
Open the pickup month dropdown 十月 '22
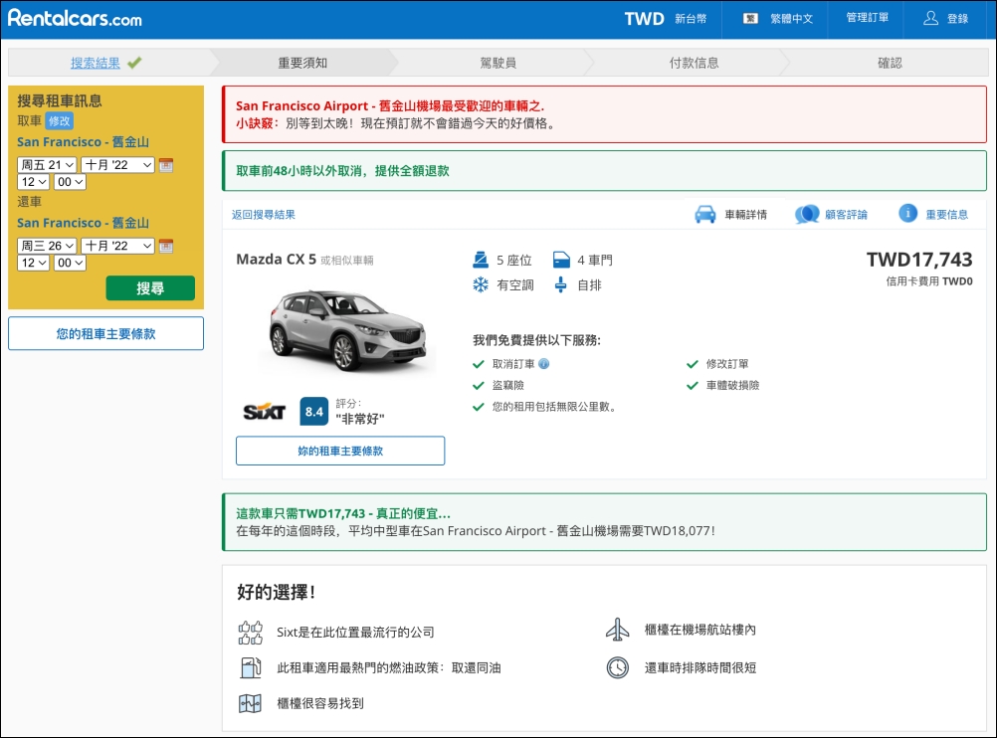coord(118,165)
